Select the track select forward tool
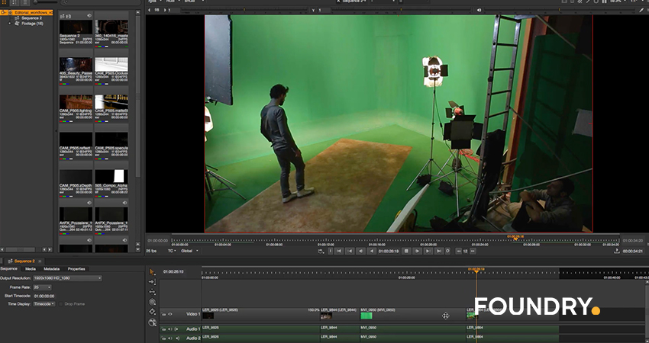Image resolution: width=649 pixels, height=343 pixels. tap(152, 281)
